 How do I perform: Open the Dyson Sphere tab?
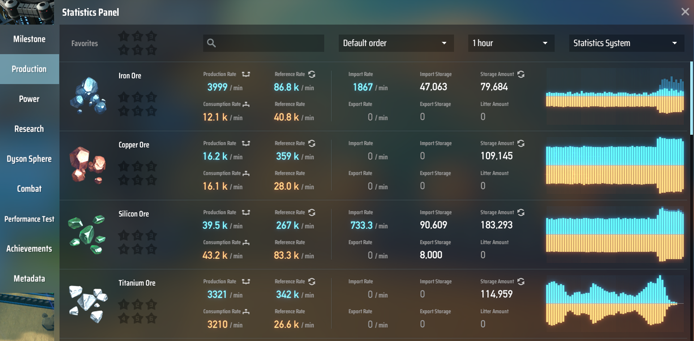click(x=29, y=159)
